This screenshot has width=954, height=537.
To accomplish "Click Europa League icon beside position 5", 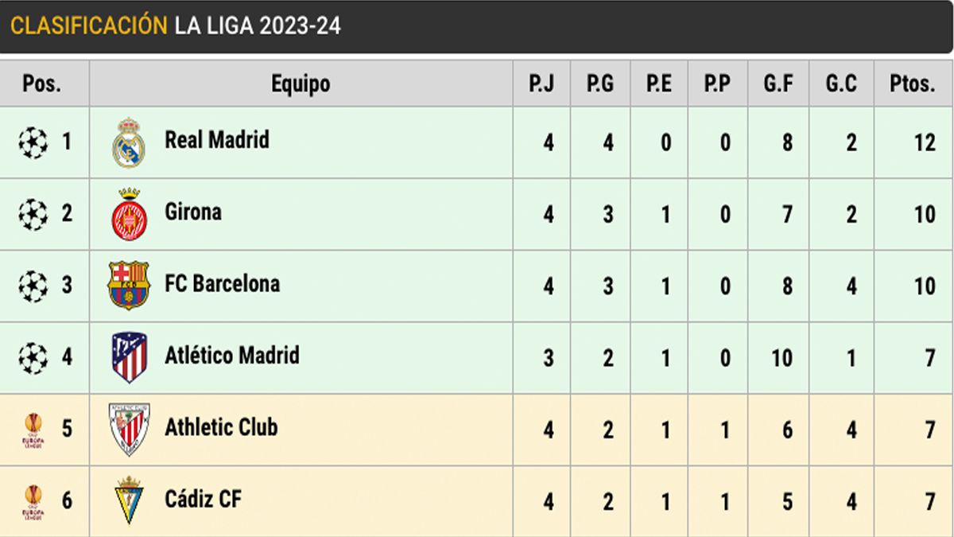I will 33,430.
